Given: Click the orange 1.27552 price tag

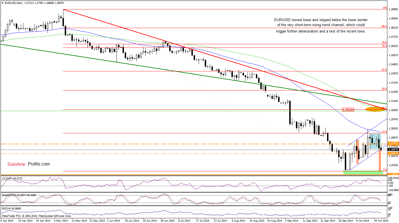Looking at the screenshot, I should [394, 143].
